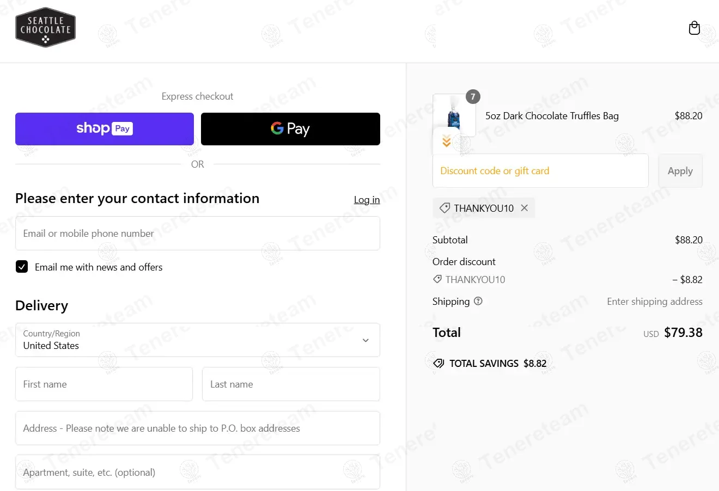The height and width of the screenshot is (491, 719).
Task: Click the shipping help question mark icon
Action: click(x=478, y=301)
